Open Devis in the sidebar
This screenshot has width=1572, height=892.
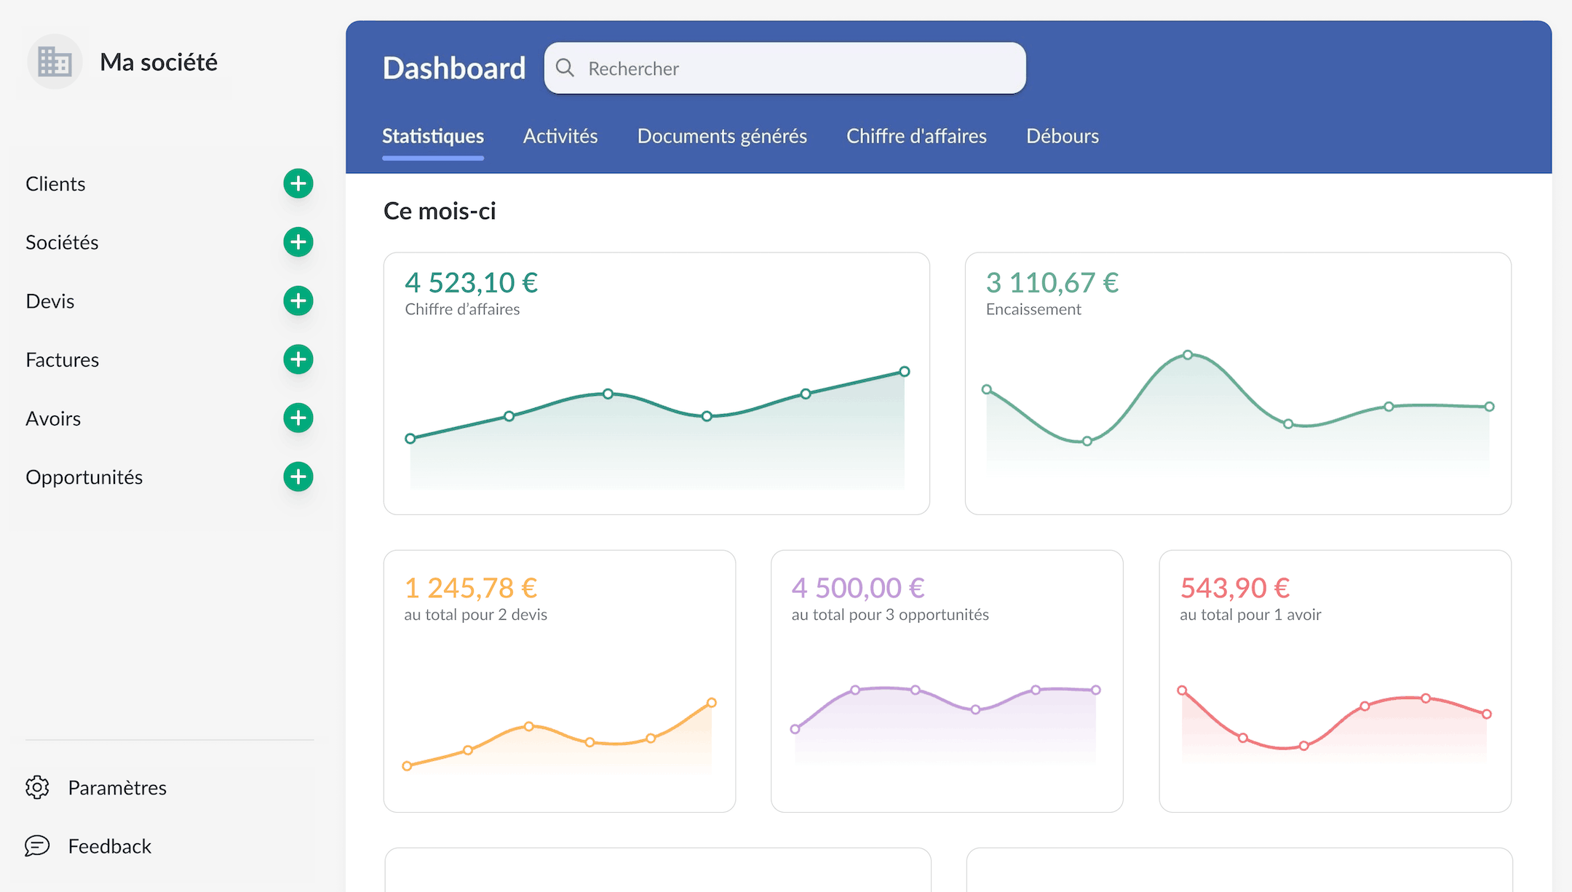point(49,300)
